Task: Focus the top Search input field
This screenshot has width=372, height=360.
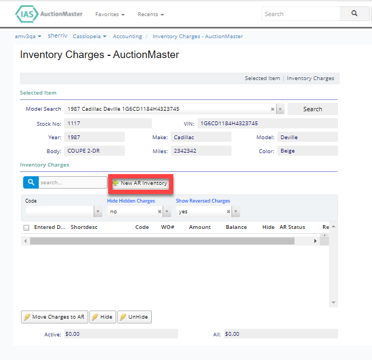Action: tap(301, 14)
